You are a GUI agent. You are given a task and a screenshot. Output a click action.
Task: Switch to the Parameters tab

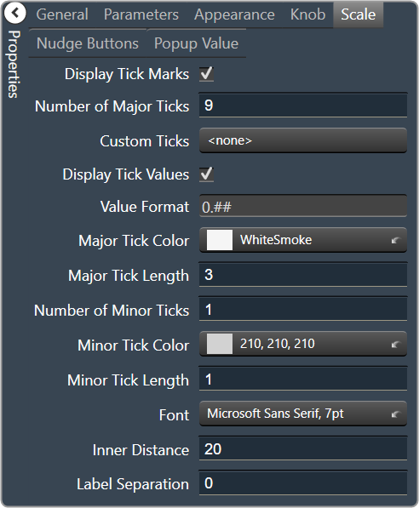141,14
